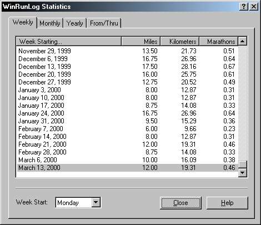Click the title bar question mark help icon

244,7
